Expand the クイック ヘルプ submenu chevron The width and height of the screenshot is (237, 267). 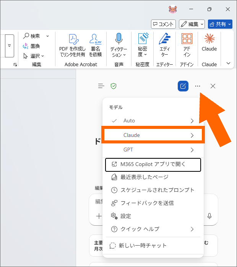tap(192, 229)
